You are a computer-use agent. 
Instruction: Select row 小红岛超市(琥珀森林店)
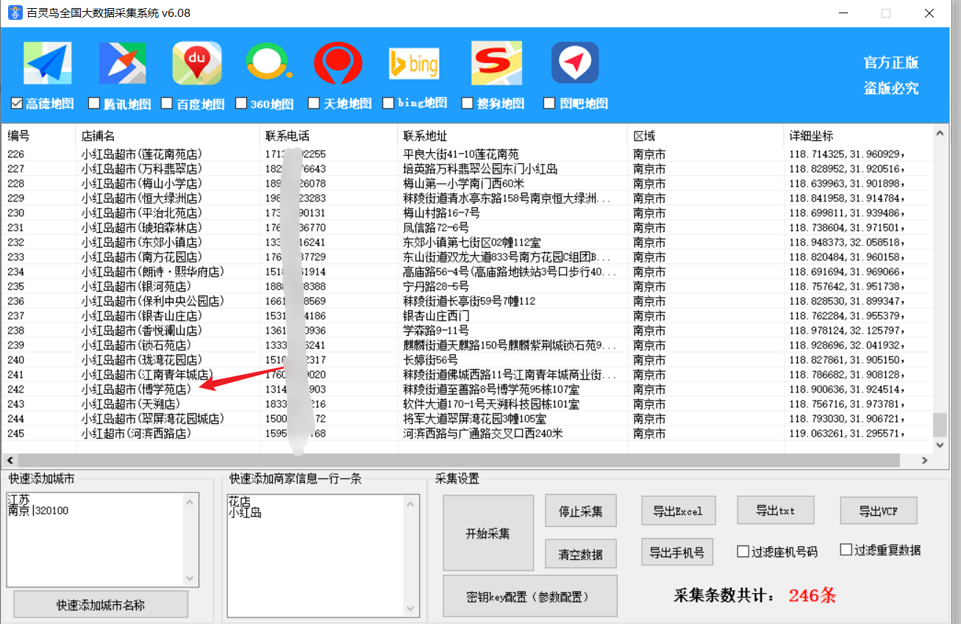[x=466, y=228]
